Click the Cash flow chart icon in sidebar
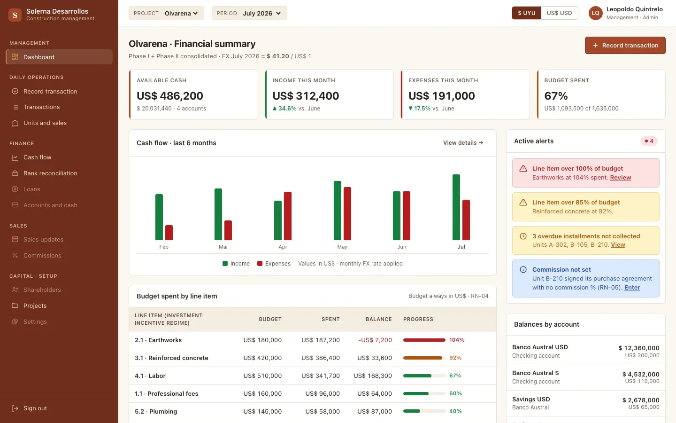676x423 pixels. click(15, 157)
